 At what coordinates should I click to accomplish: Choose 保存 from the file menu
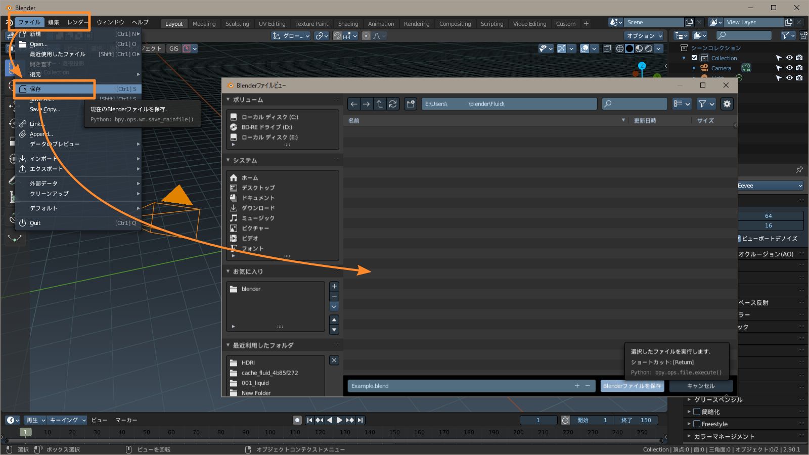click(x=78, y=89)
